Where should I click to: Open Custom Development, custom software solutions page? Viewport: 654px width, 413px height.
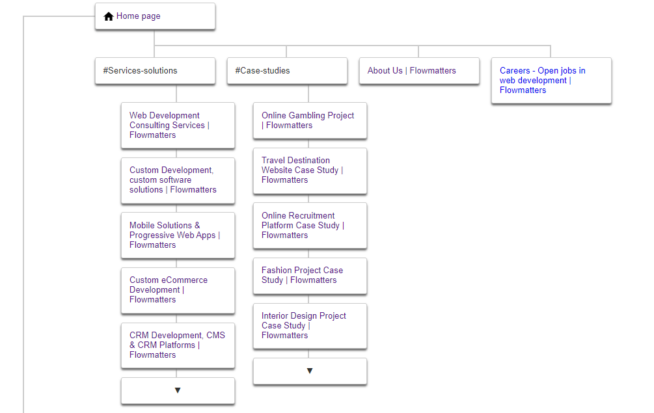pos(172,180)
